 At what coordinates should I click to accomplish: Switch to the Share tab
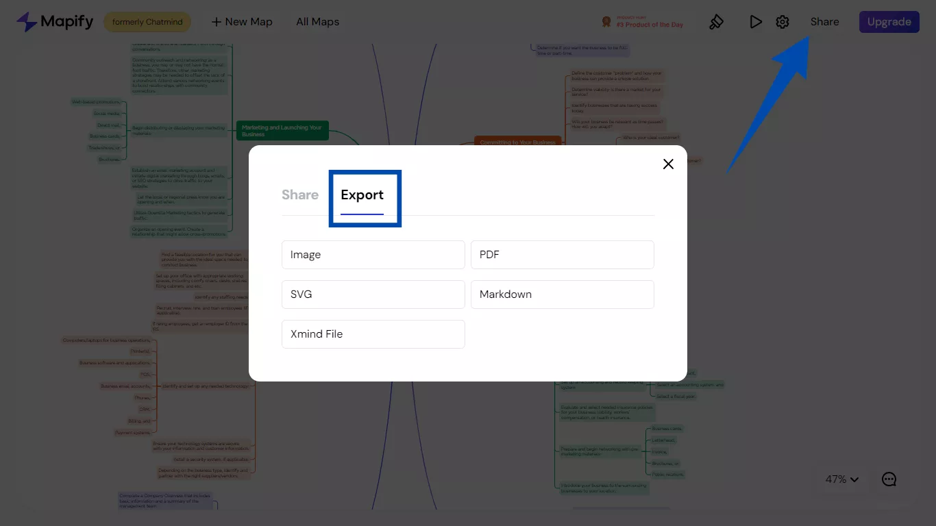point(300,195)
